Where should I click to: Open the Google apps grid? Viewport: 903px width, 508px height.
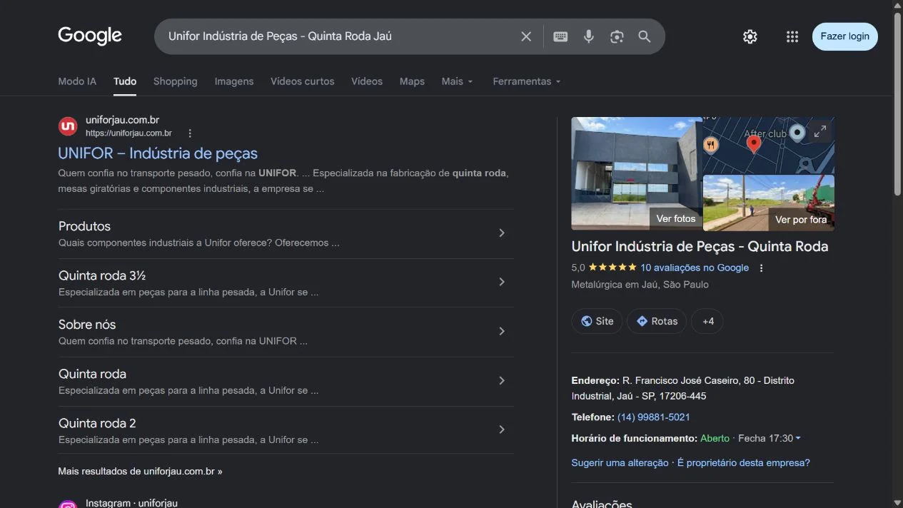[x=792, y=36]
